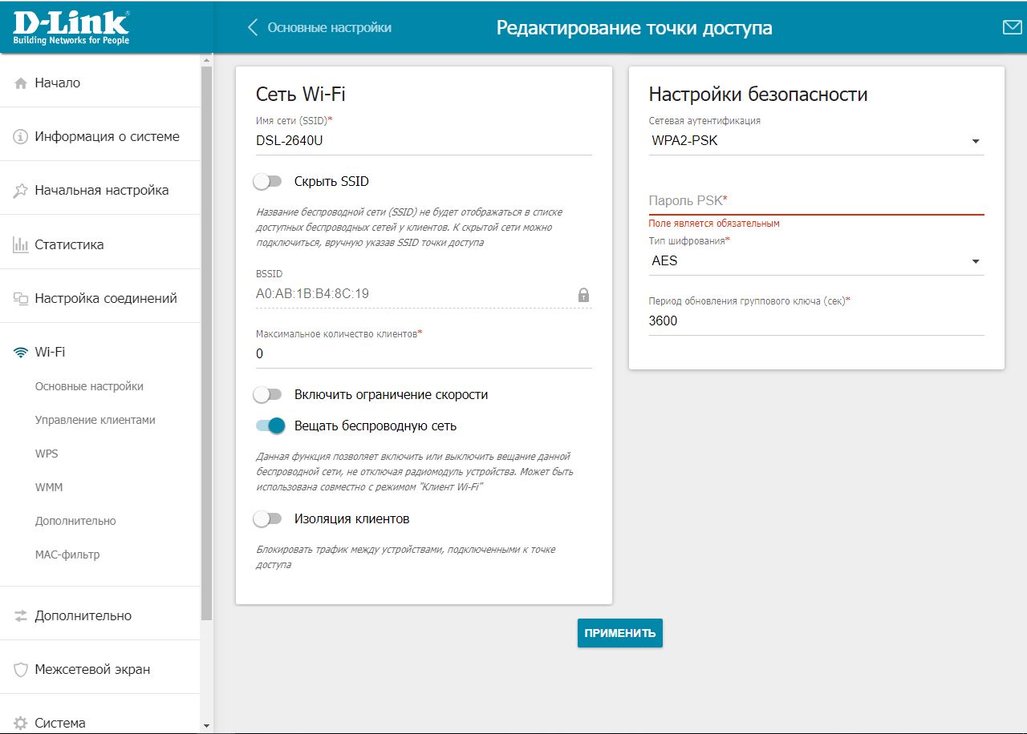This screenshot has width=1027, height=734.
Task: Enable Включить ограничение скорости switch
Action: (268, 395)
